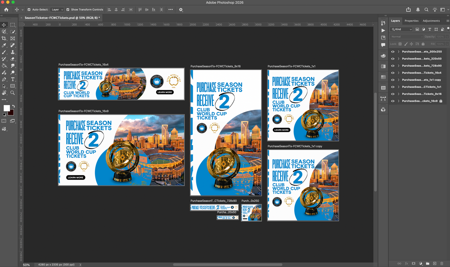Expand the PurchaseSeas...Tickets_16x4 group
The height and width of the screenshot is (267, 450).
click(398, 73)
